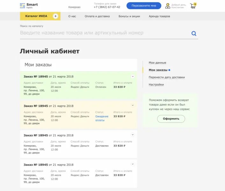Click the Smart logistic logo

pyautogui.click(x=29, y=6)
